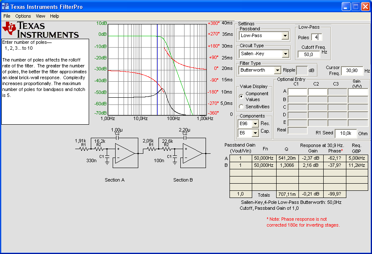The image size is (372, 254).
Task: Click Section B resistor R1 2,05k
Action: click(151, 149)
